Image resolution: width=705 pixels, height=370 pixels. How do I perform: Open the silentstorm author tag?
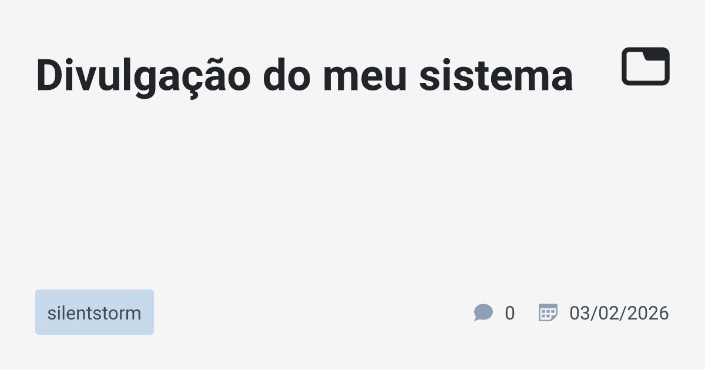point(94,312)
